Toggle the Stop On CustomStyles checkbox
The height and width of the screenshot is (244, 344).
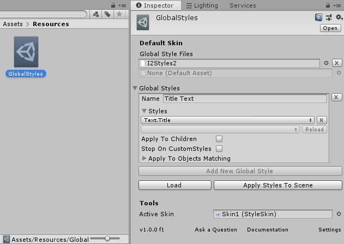[219, 148]
